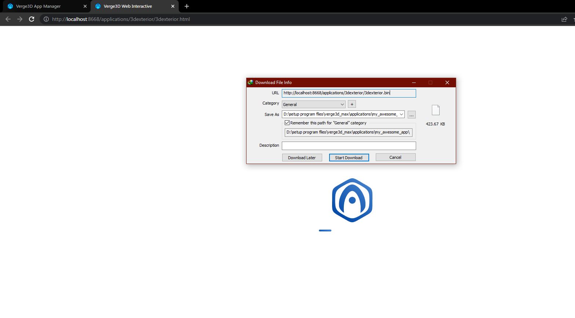Close the Verge3D Web Interactive tab
The width and height of the screenshot is (575, 318).
point(173,6)
